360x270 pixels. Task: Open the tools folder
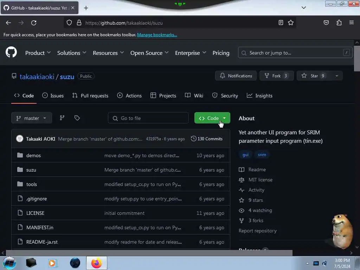tap(31, 184)
